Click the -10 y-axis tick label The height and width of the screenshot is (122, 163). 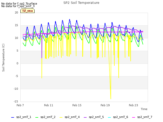coord(16,89)
